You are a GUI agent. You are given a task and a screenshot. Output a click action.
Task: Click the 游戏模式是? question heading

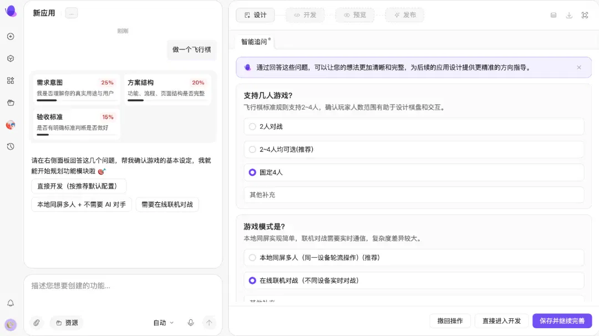(x=265, y=227)
